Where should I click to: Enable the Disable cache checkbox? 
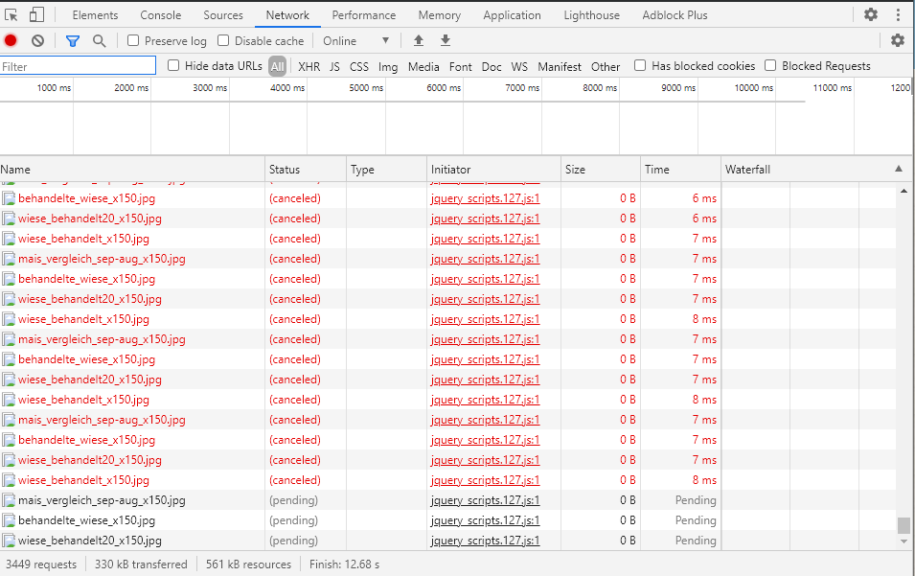[223, 40]
